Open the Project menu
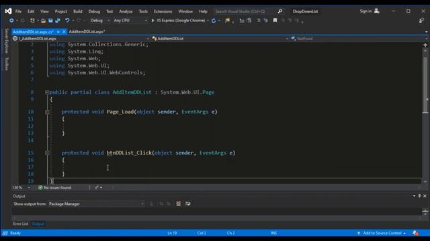Viewport: 430px width, 241px height. click(x=61, y=11)
